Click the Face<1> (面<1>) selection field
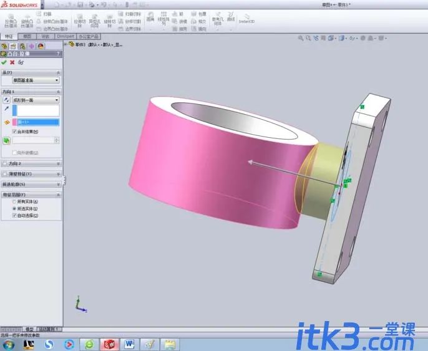428x351 pixels. 38,122
